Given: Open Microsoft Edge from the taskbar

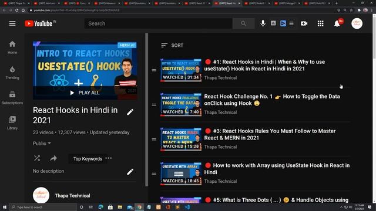Looking at the screenshot, I should pos(100,207).
